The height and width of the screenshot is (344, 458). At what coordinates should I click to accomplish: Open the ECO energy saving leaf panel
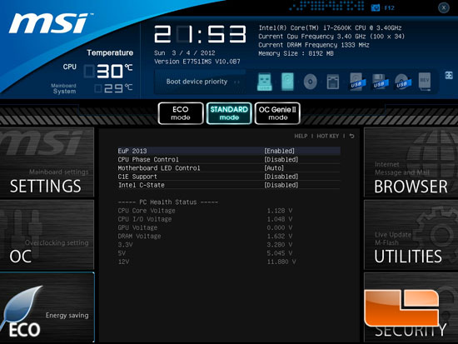(x=47, y=307)
